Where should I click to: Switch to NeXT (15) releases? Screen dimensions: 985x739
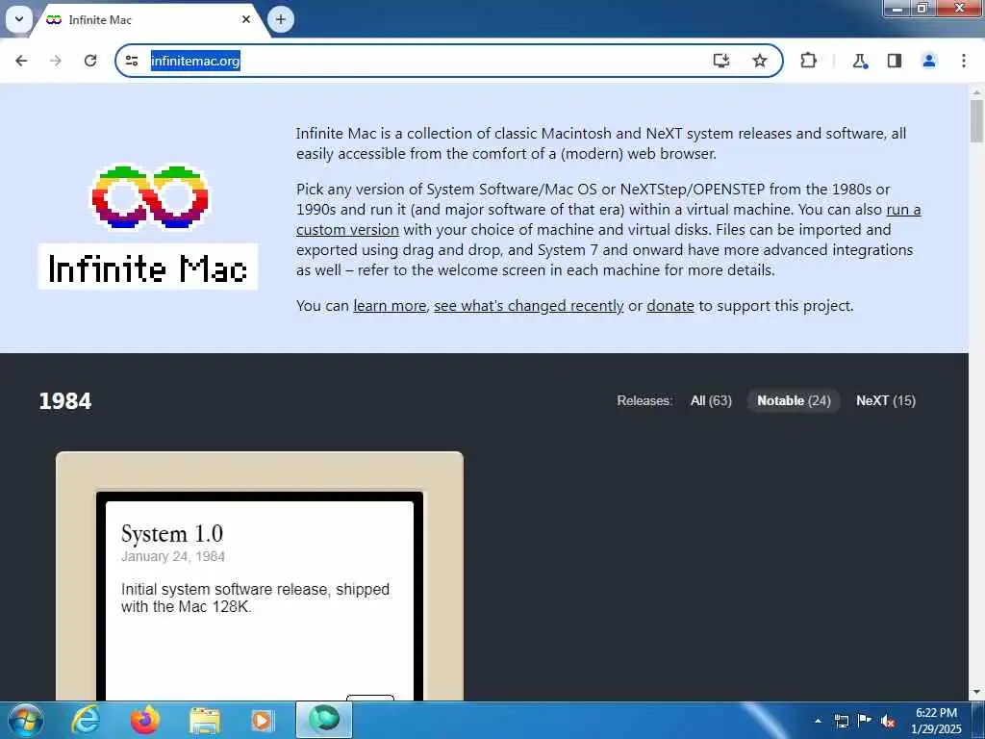point(886,401)
